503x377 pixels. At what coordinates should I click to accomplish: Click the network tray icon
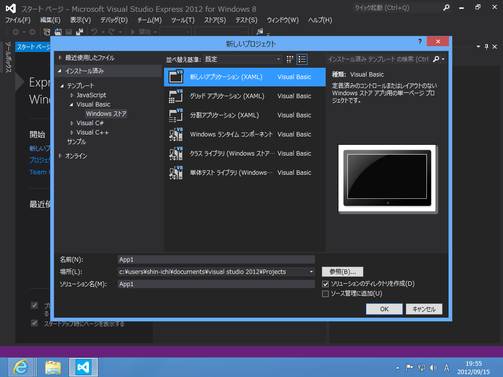pyautogui.click(x=421, y=368)
